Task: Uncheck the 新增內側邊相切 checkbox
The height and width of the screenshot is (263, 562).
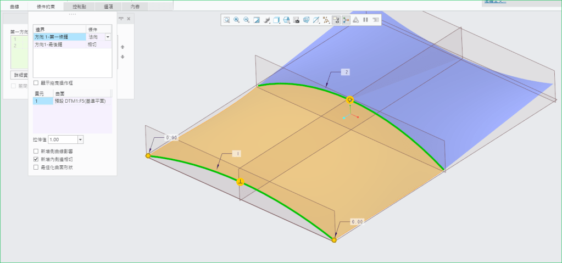Action: (x=36, y=159)
